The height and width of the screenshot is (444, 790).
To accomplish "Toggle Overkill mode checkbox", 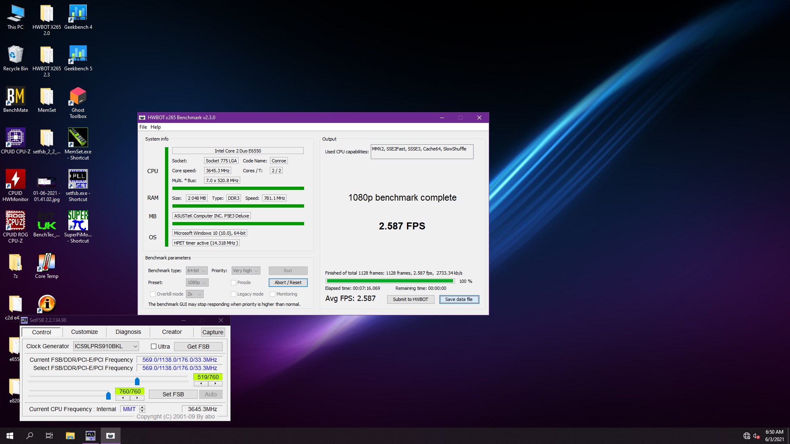I will (153, 294).
